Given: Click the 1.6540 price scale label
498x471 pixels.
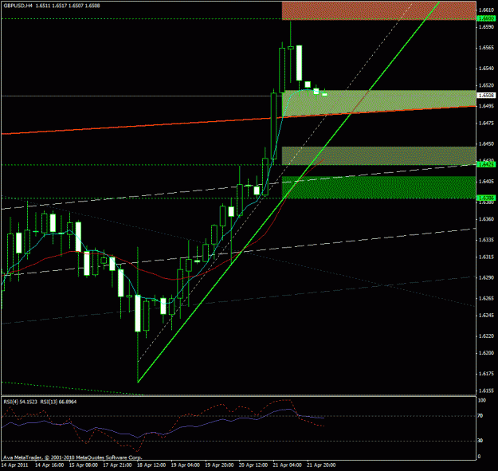Looking at the screenshot, I should [x=486, y=69].
